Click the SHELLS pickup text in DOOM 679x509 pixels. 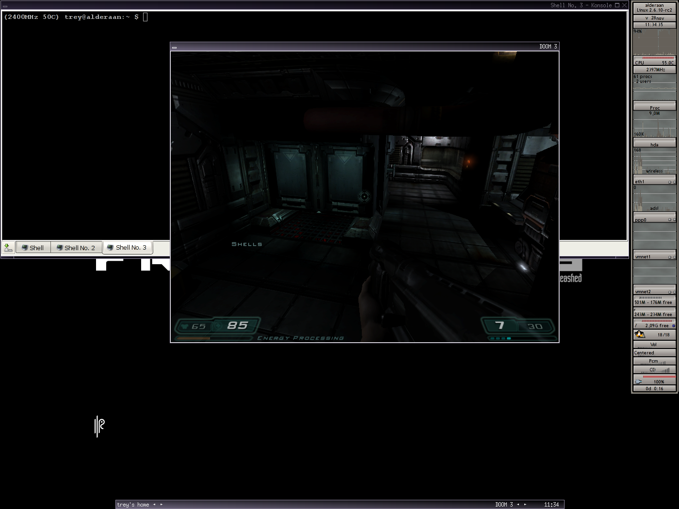click(247, 244)
